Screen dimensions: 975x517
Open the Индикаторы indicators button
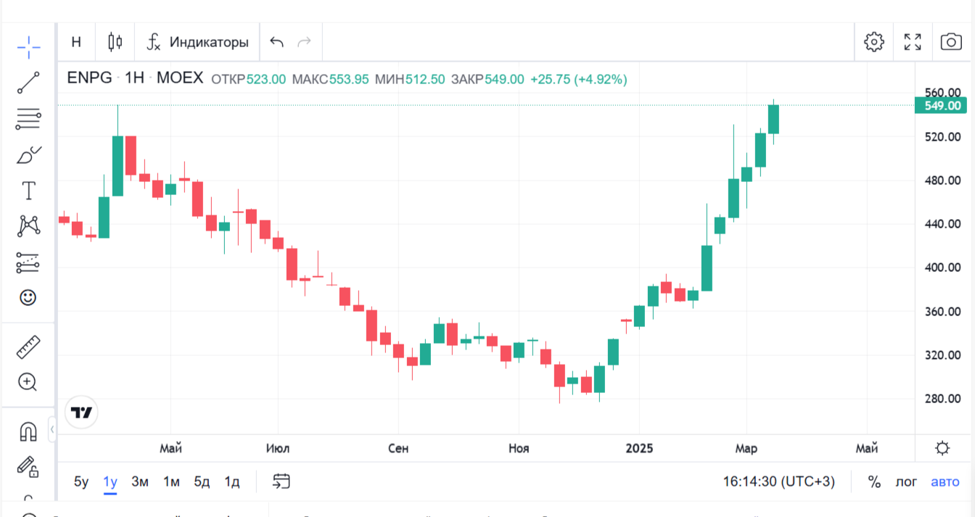click(x=198, y=42)
